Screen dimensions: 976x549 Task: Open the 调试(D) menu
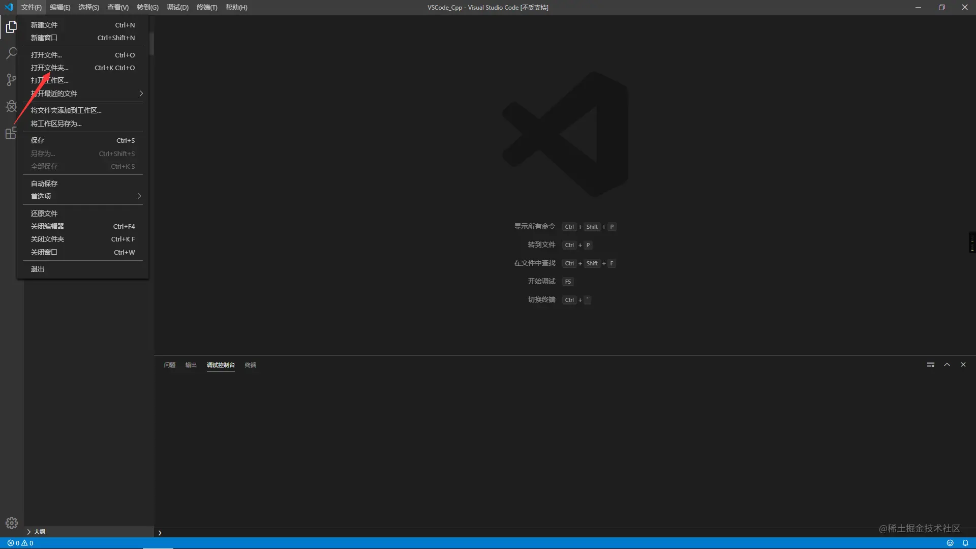point(177,7)
